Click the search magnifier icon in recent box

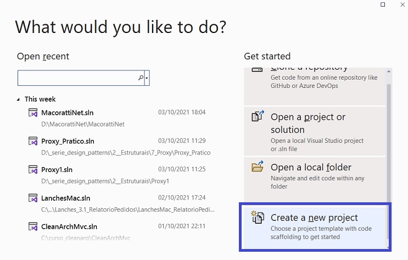141,78
